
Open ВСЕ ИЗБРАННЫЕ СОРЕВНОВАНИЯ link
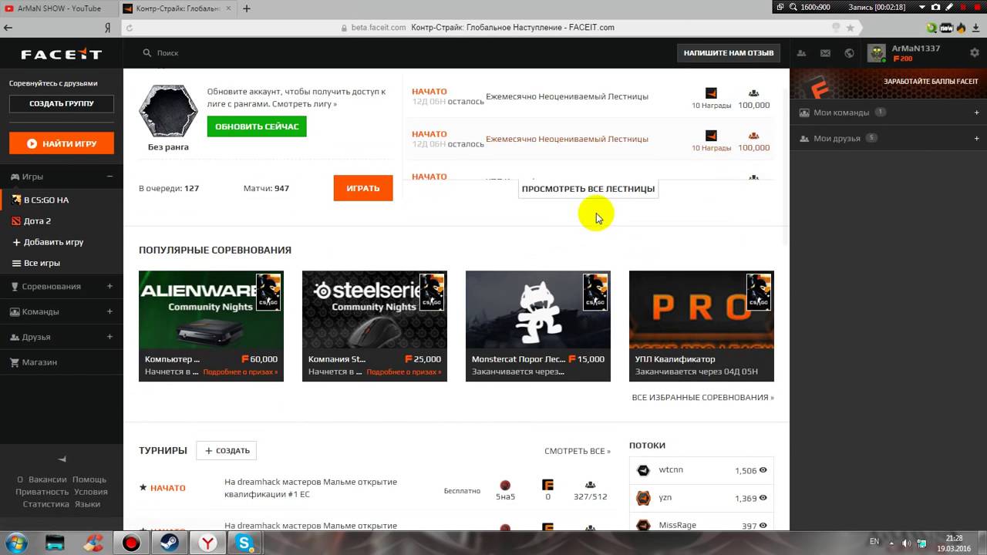(x=702, y=398)
